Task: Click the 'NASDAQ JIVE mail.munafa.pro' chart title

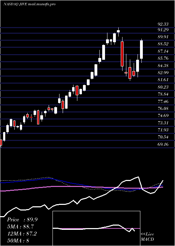Action: (29, 4)
